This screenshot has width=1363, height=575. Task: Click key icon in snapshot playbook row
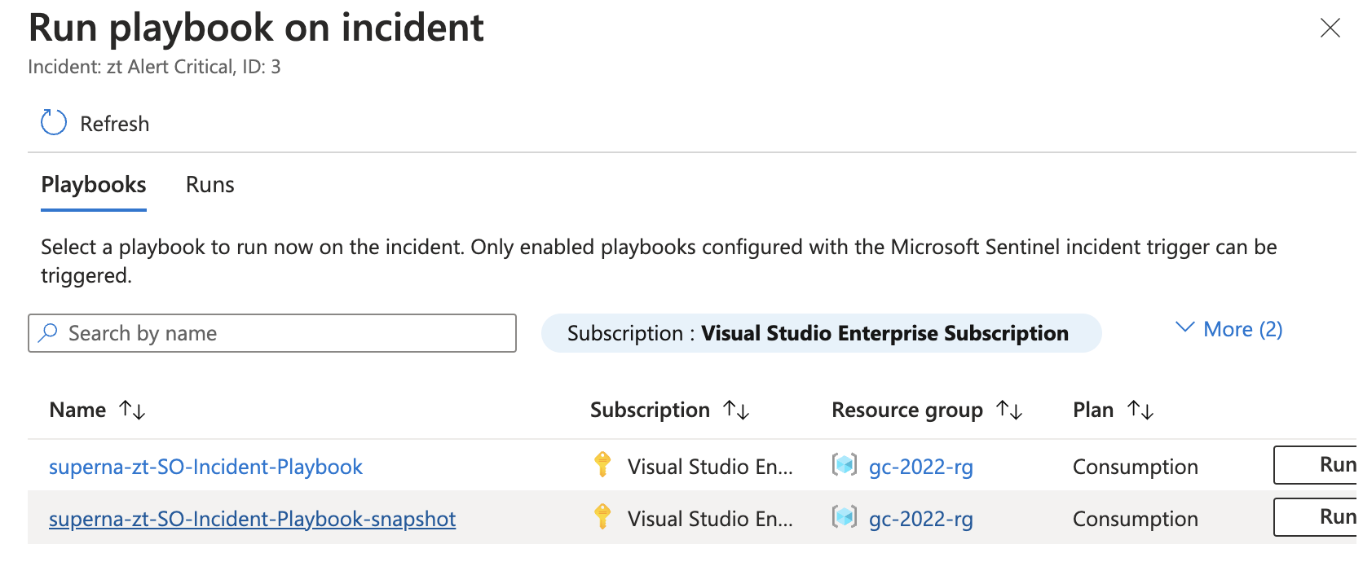[x=602, y=517]
